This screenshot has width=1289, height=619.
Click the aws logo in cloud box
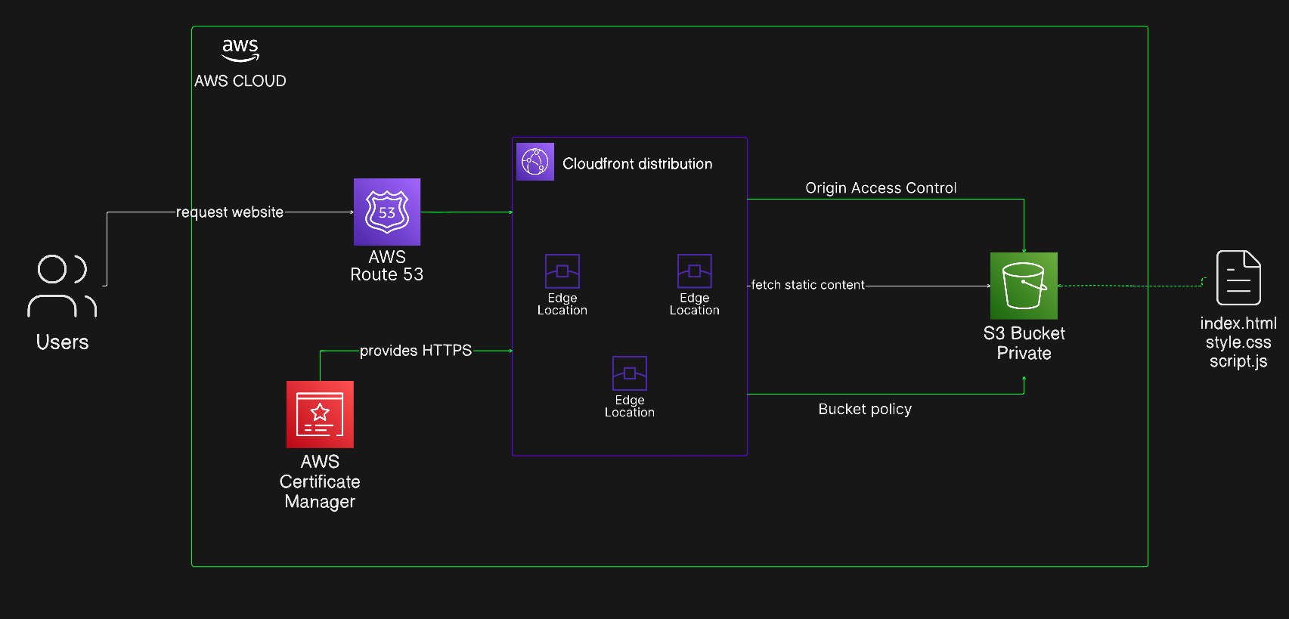coord(240,50)
